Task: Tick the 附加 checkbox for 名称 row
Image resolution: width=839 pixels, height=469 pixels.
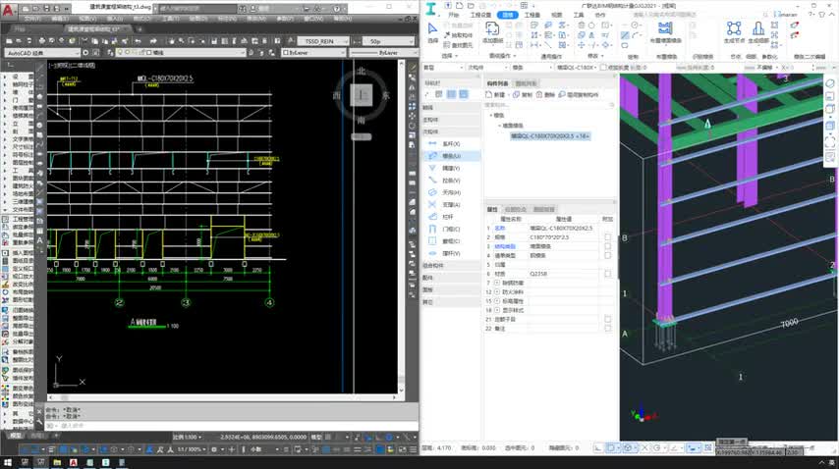Action: point(608,228)
